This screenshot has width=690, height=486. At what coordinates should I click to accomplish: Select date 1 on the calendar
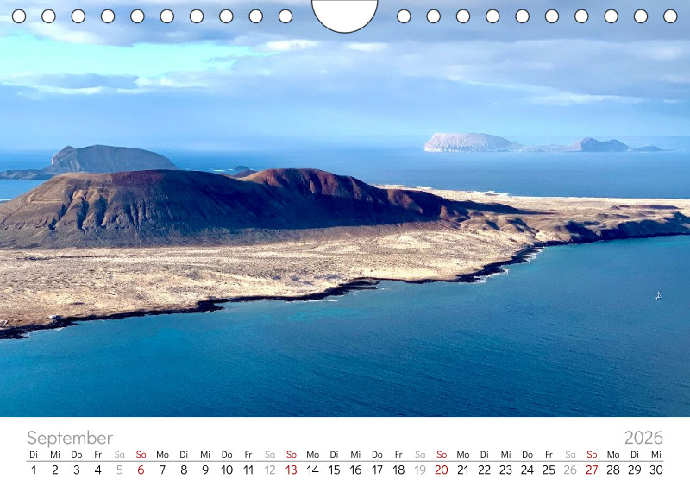coord(34,470)
